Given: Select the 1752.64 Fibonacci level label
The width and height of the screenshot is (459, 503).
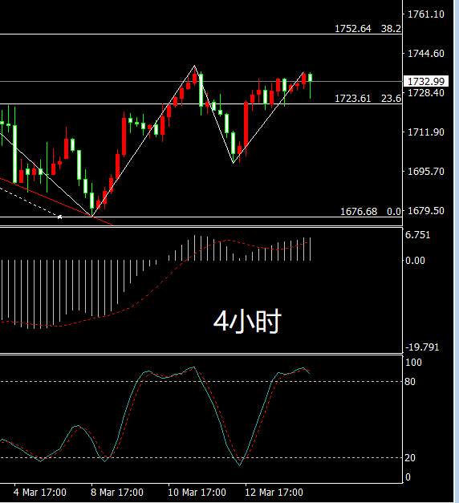Looking at the screenshot, I should pos(353,29).
